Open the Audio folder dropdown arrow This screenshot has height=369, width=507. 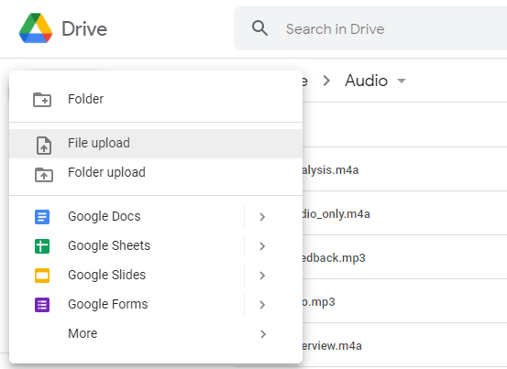[402, 81]
